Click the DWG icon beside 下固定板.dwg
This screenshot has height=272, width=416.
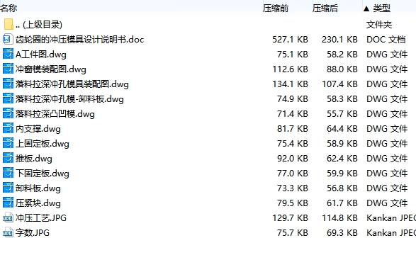8,173
